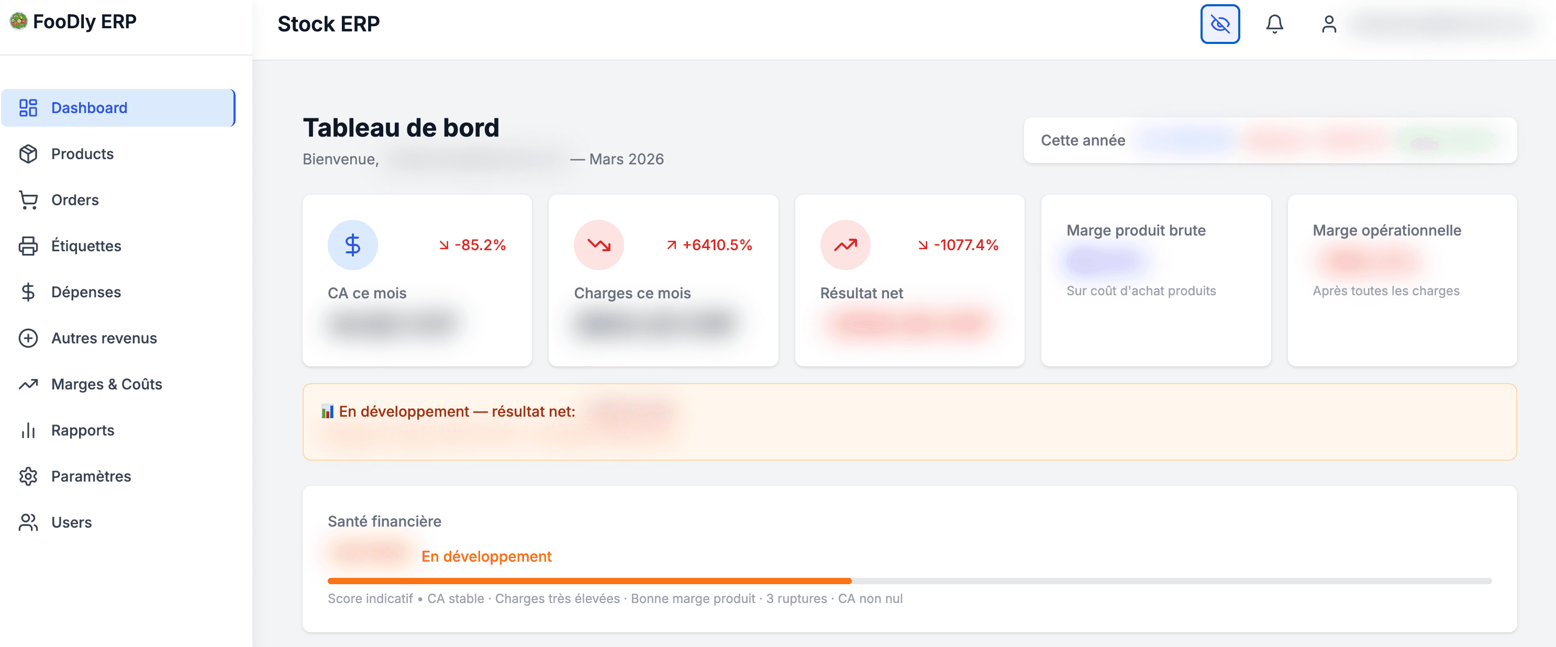Open Marges & Coûts section

pos(106,384)
